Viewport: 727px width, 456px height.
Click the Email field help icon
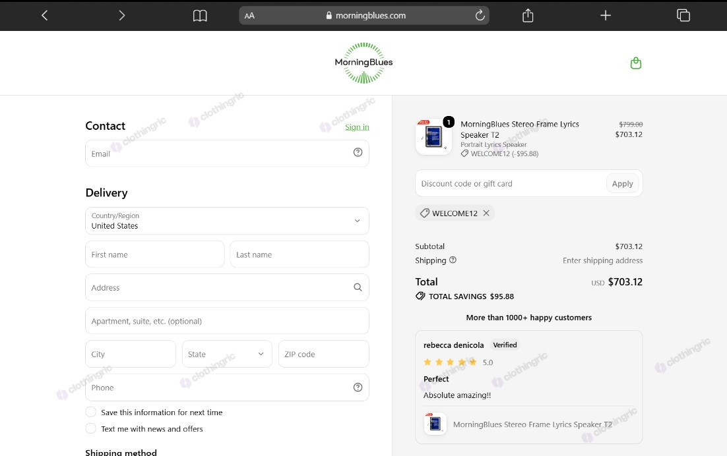click(x=358, y=152)
